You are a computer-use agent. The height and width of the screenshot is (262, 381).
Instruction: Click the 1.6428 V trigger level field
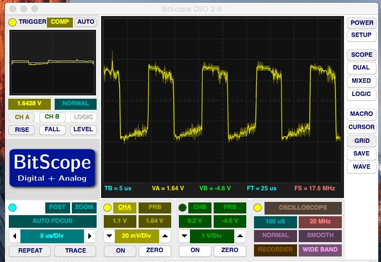pyautogui.click(x=29, y=104)
